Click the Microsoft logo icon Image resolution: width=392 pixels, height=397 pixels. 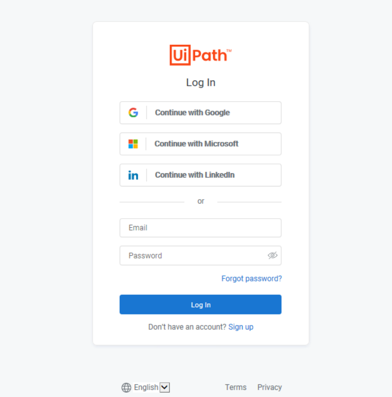pyautogui.click(x=133, y=144)
